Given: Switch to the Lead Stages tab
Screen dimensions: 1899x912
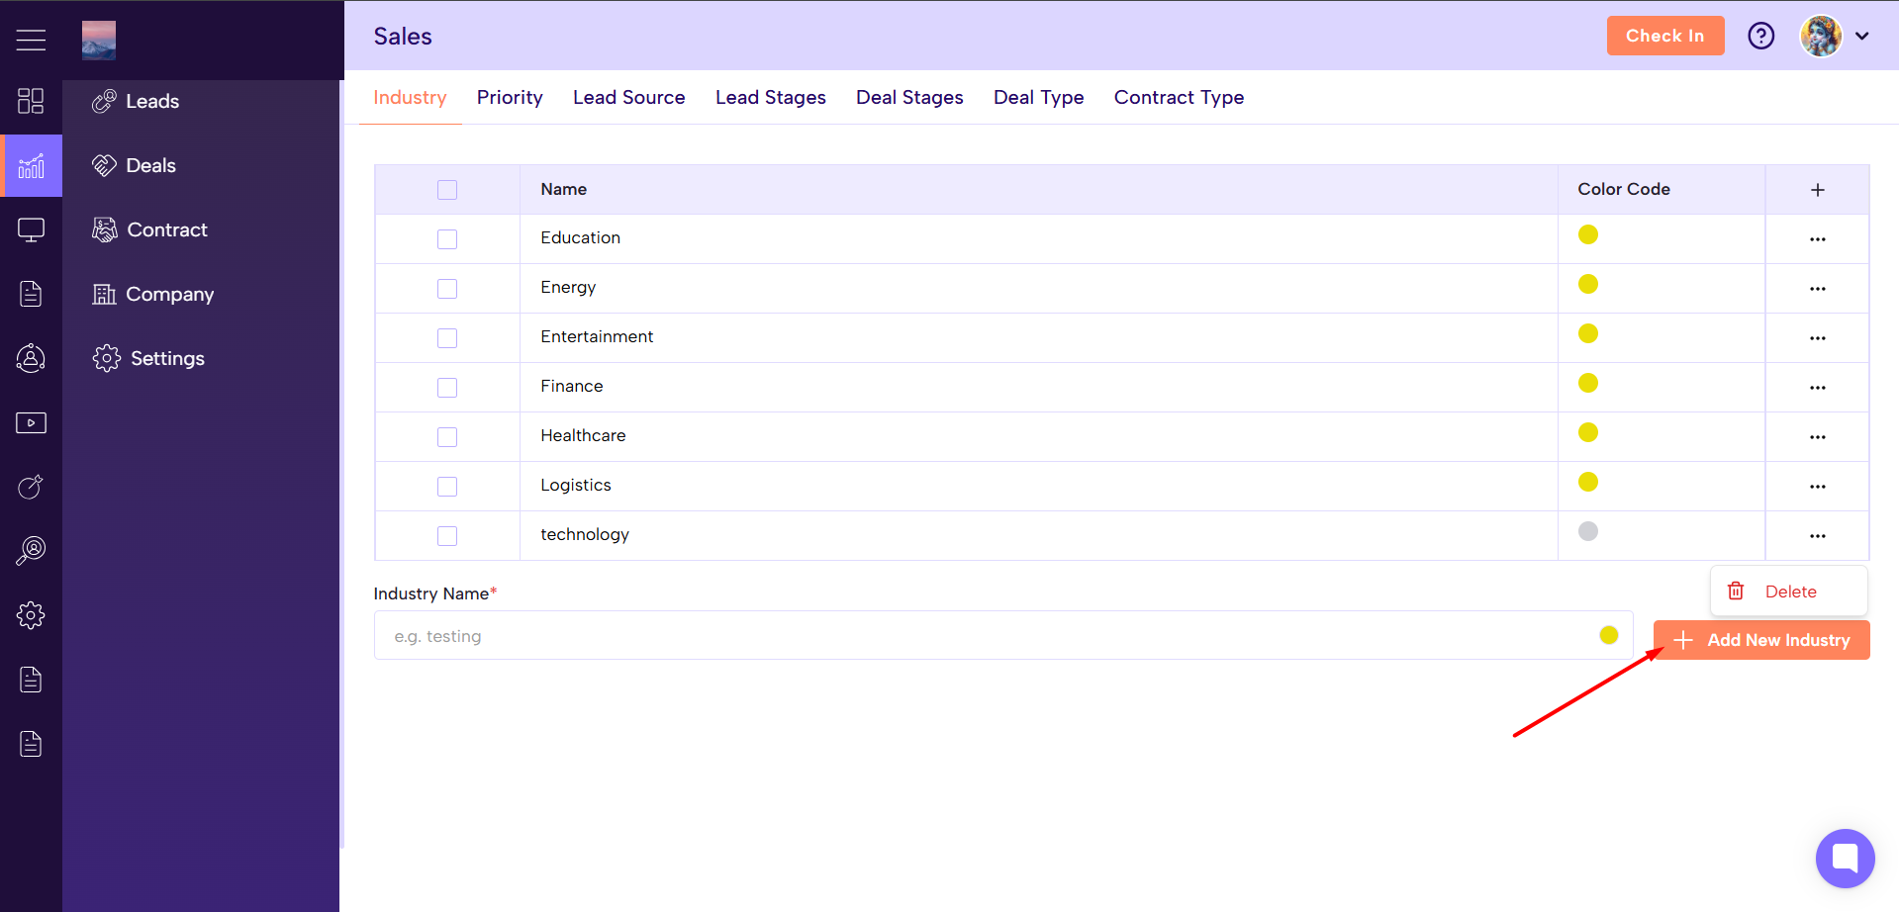Looking at the screenshot, I should click(x=770, y=98).
